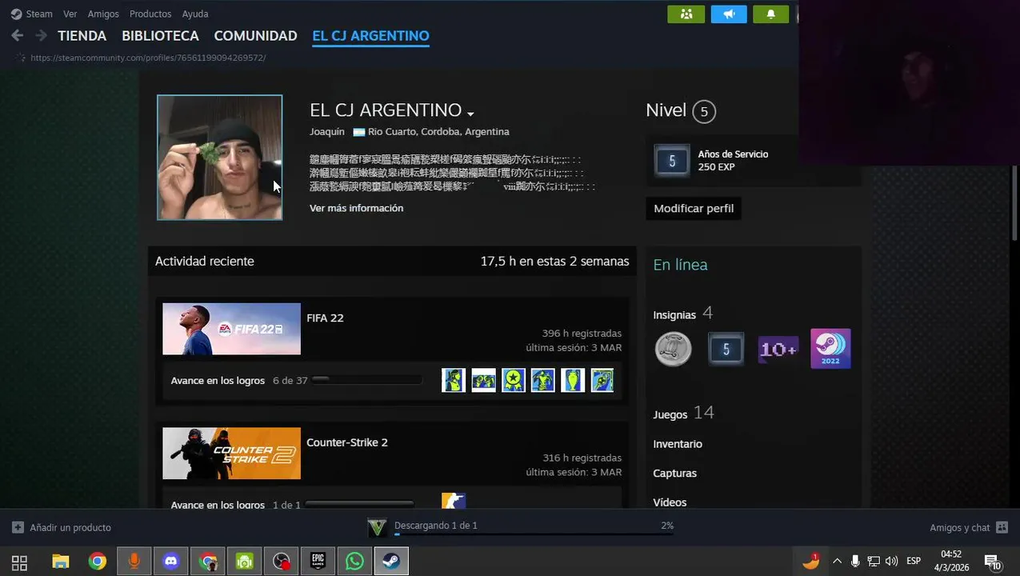Open the blue megaphone announcements button
This screenshot has height=576, width=1020.
click(729, 14)
